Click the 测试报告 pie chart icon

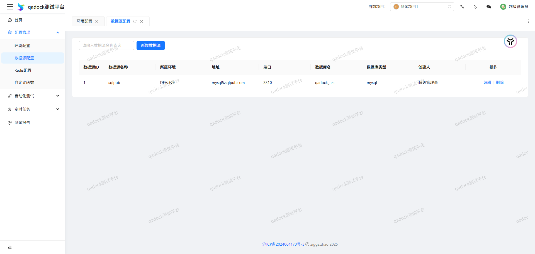pos(10,123)
